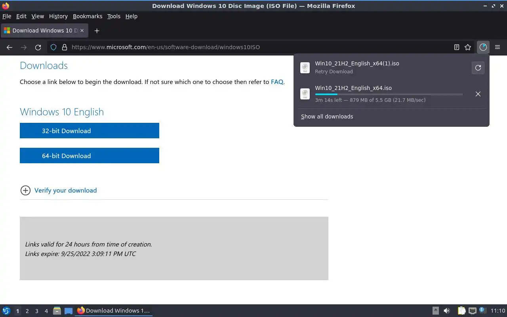
Task: Open a new tab with plus button
Action: (x=97, y=31)
